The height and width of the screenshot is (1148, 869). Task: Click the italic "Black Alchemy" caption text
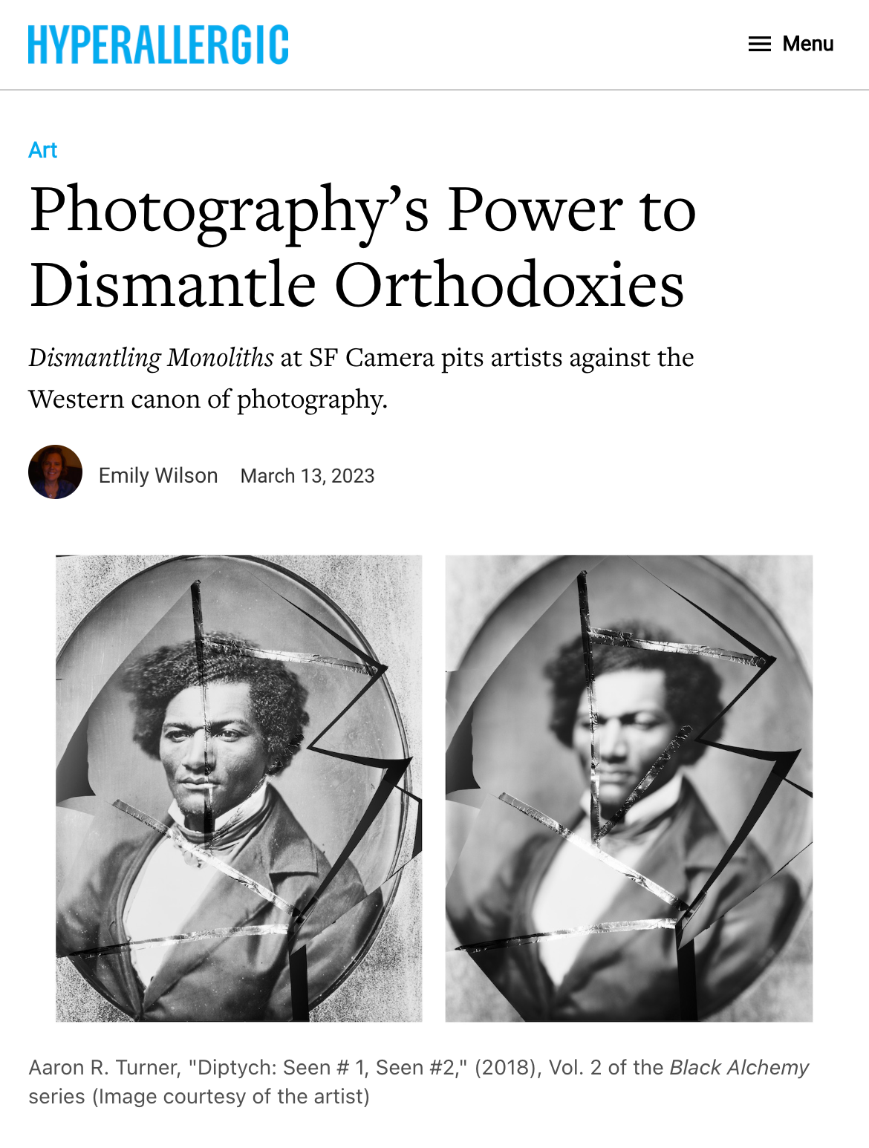coord(739,1068)
